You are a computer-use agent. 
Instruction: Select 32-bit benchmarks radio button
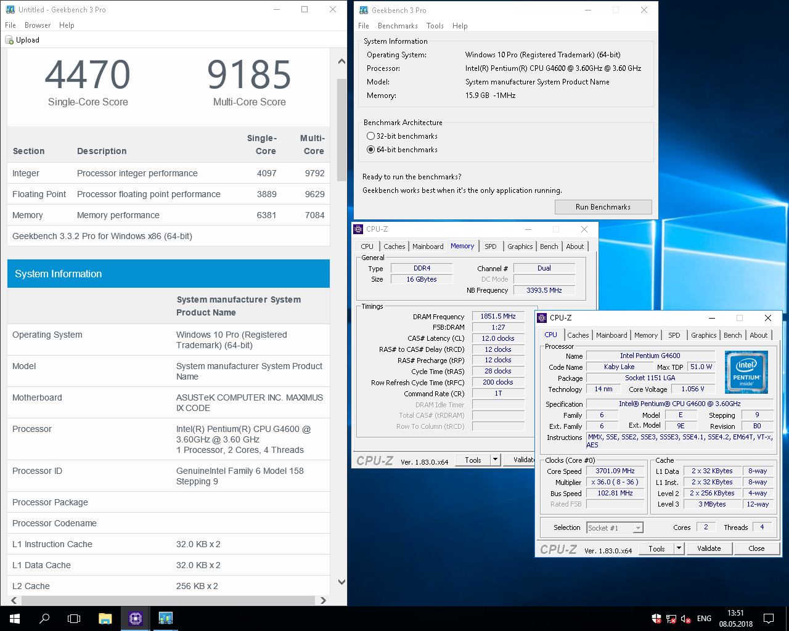pyautogui.click(x=370, y=136)
